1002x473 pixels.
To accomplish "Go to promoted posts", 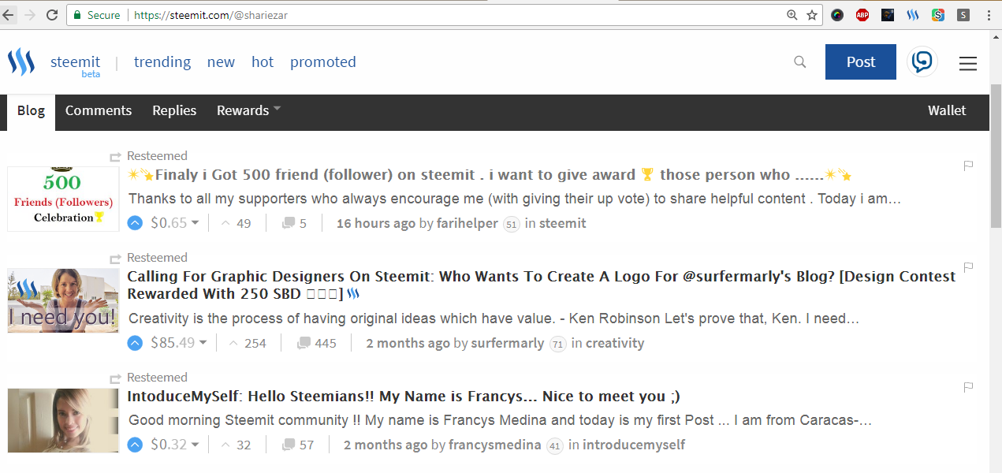I will pyautogui.click(x=323, y=62).
